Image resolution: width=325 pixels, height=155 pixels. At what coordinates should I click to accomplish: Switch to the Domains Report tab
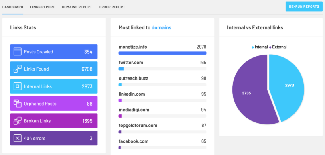[77, 7]
